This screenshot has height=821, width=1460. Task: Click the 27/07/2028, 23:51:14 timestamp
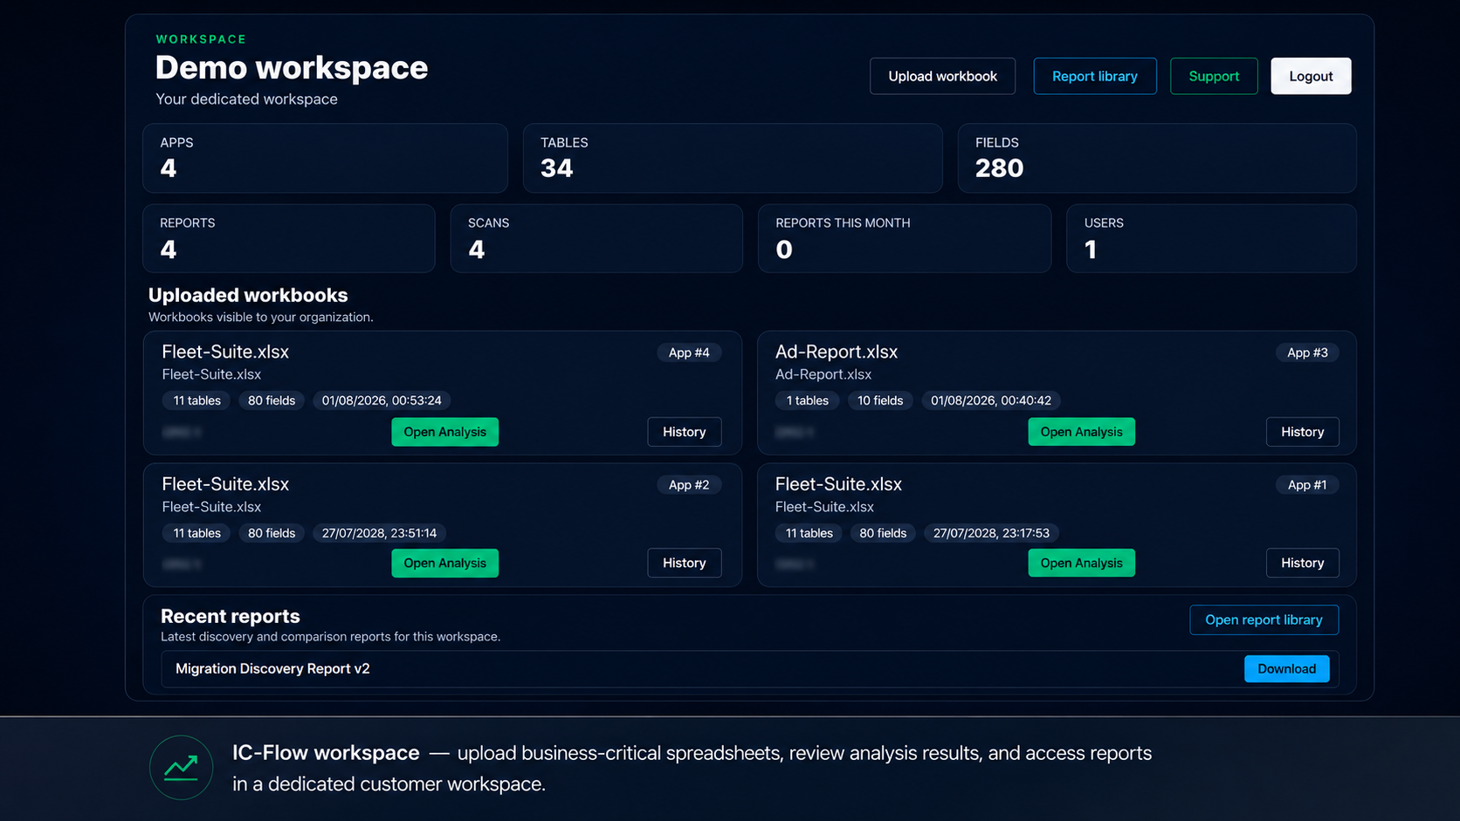[x=379, y=533]
